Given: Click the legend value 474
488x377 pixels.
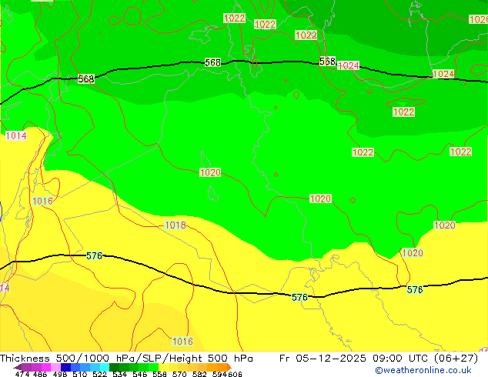Looking at the screenshot, I should [22, 374].
